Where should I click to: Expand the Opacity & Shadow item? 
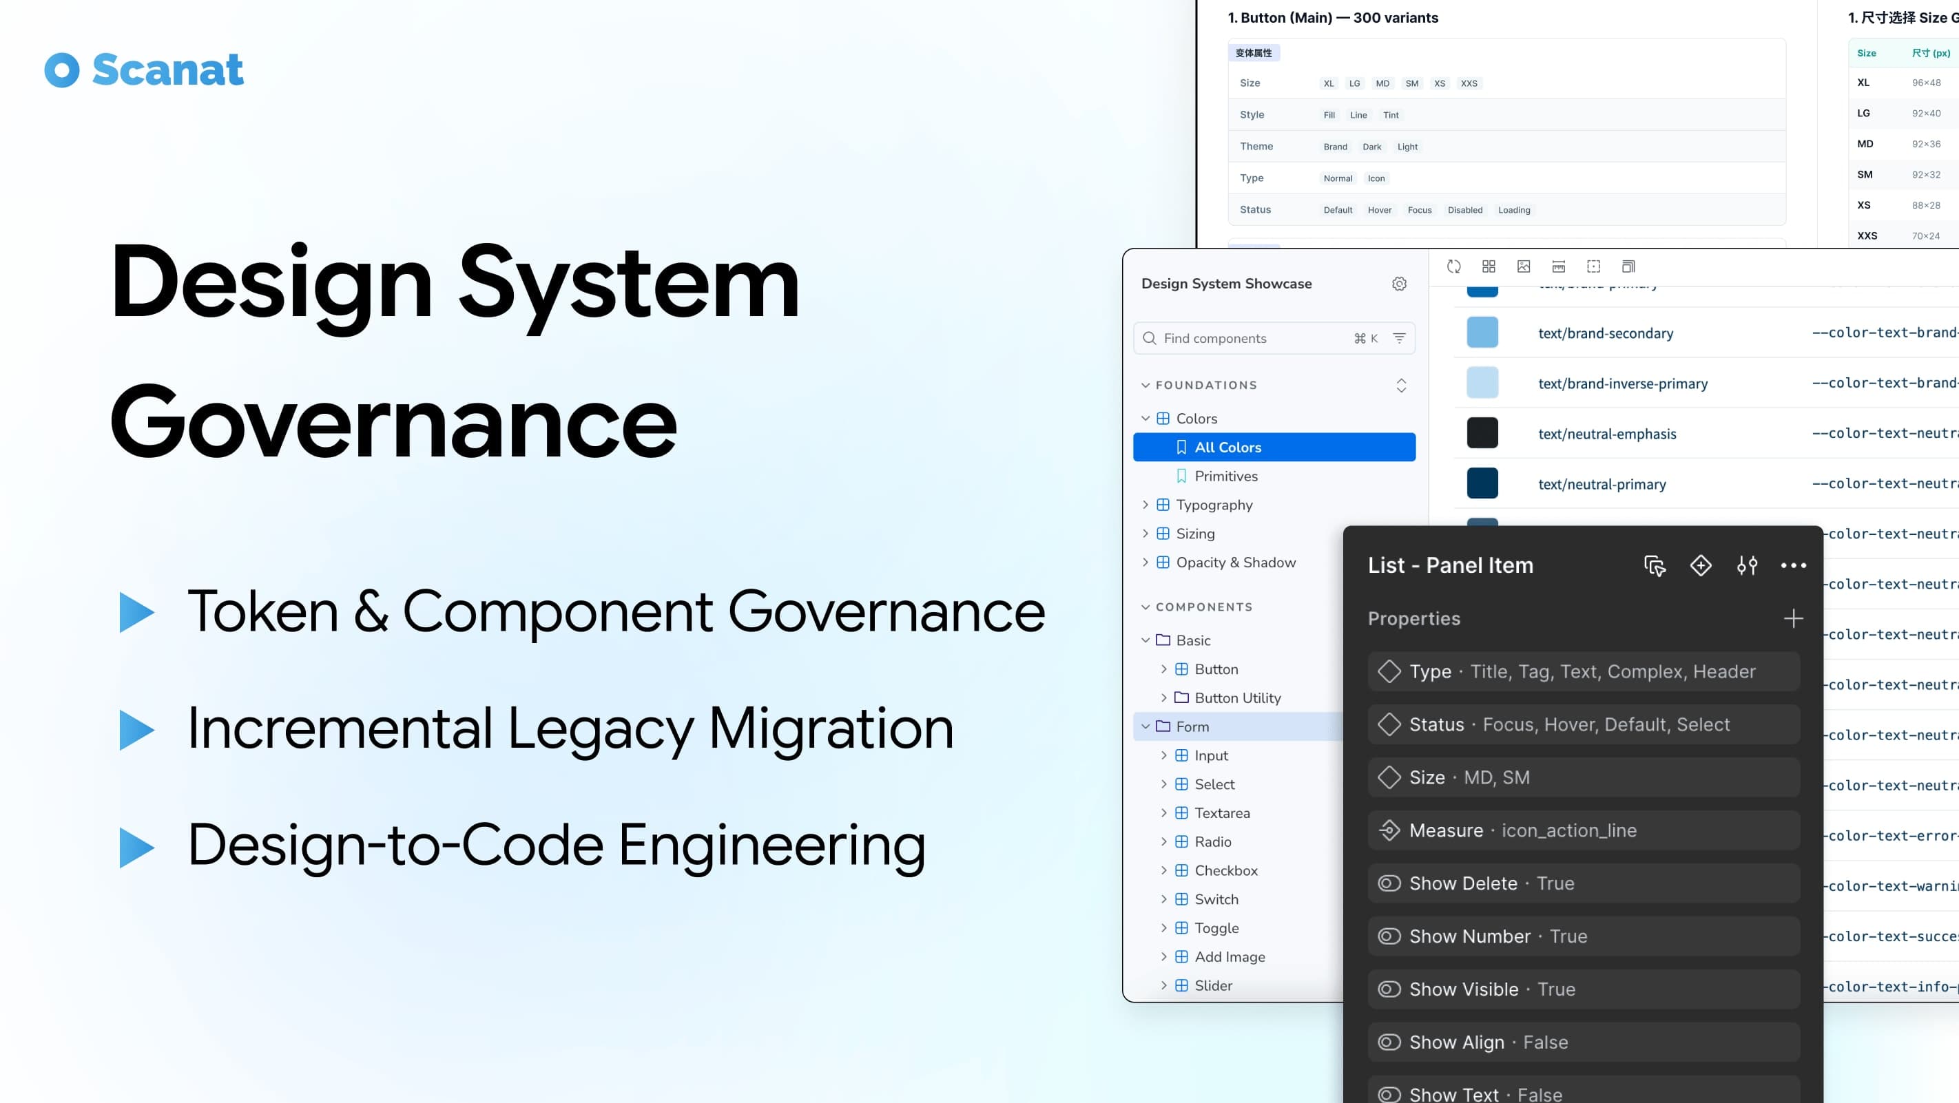(1146, 563)
